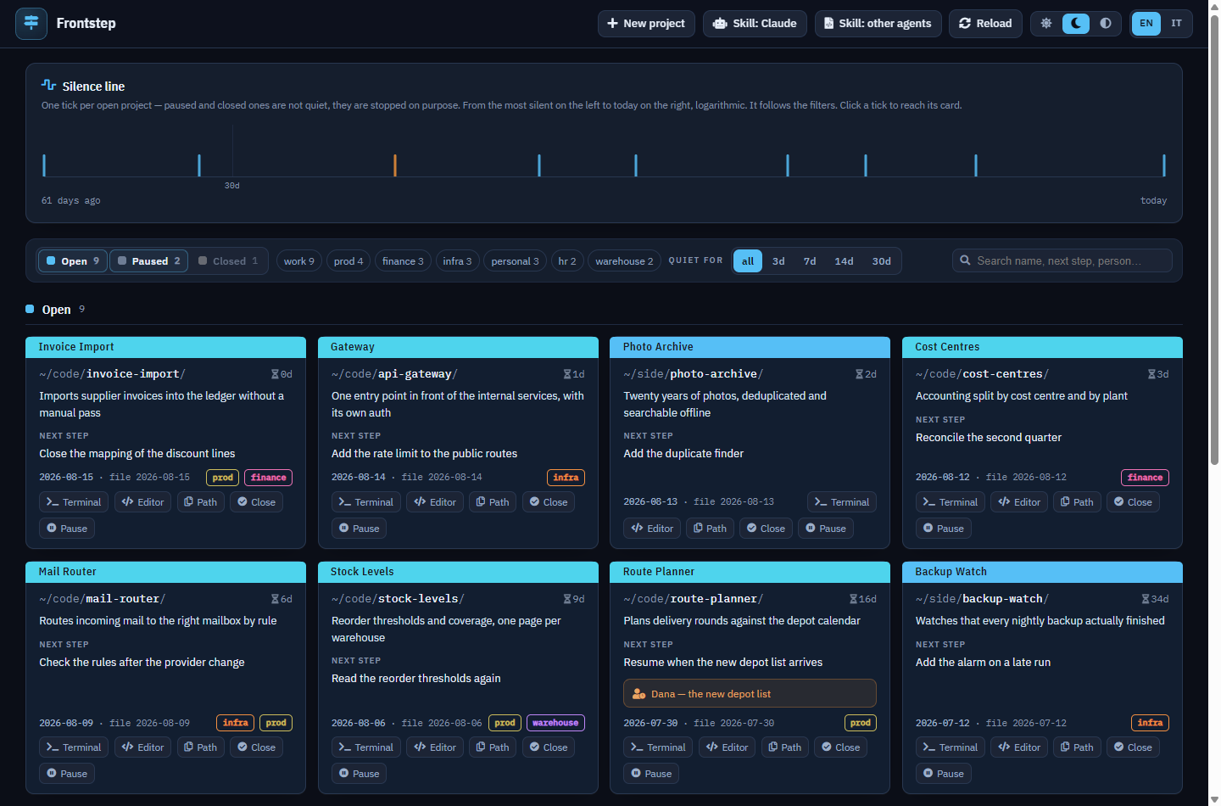Open Terminal for Stock Levels
Viewport: 1221px width, 806px height.
[366, 747]
